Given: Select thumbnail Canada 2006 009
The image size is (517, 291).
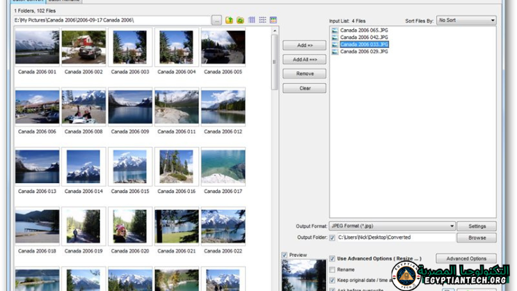Looking at the screenshot, I should pyautogui.click(x=130, y=107).
